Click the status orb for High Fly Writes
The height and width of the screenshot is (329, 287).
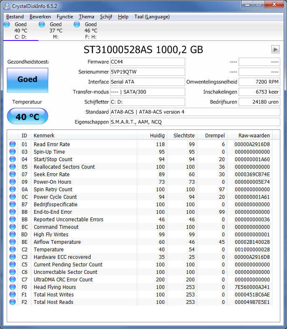[x=13, y=234]
